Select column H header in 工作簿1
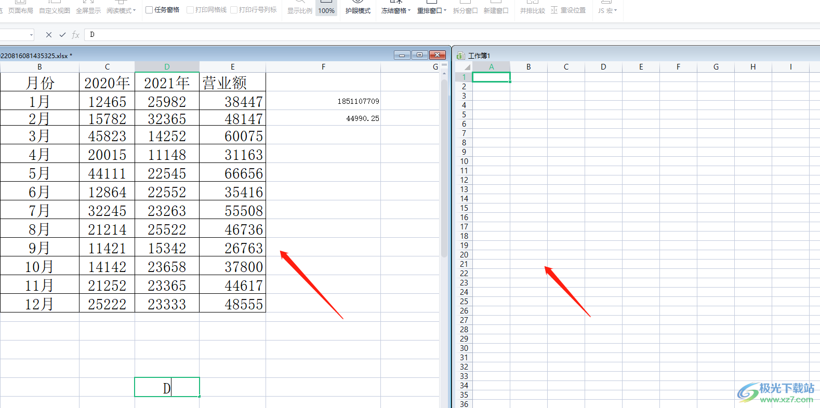The width and height of the screenshot is (820, 408). click(753, 67)
